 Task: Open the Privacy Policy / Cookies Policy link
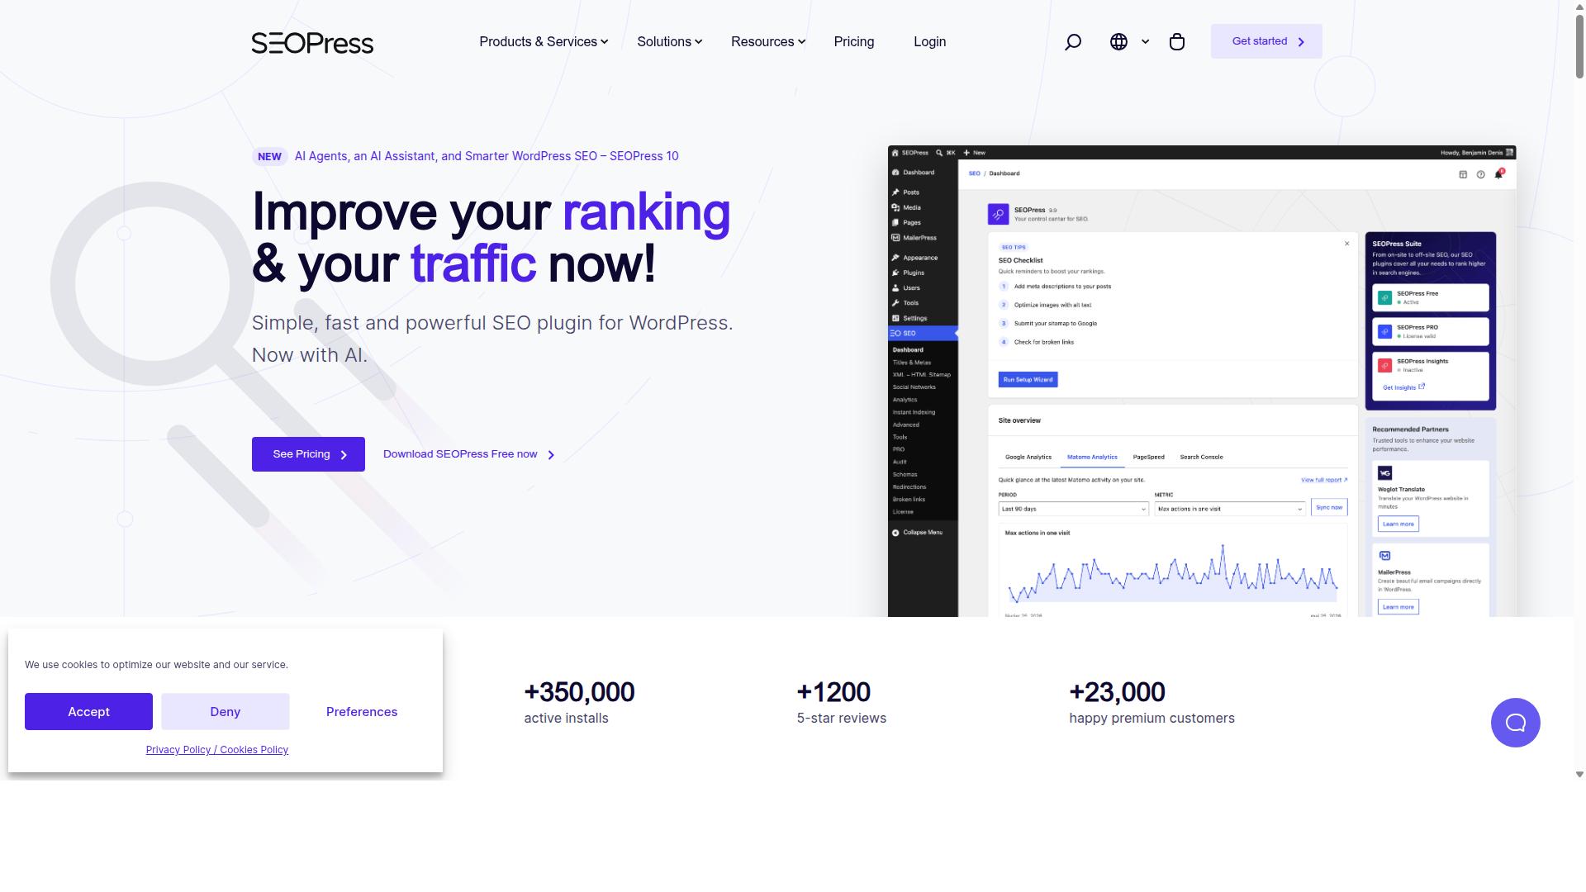click(217, 750)
